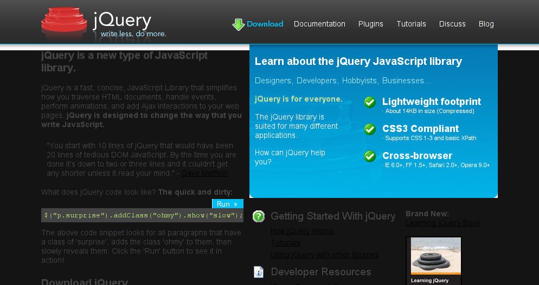Open the Blog from the top navigation
The height and width of the screenshot is (285, 539).
click(486, 24)
